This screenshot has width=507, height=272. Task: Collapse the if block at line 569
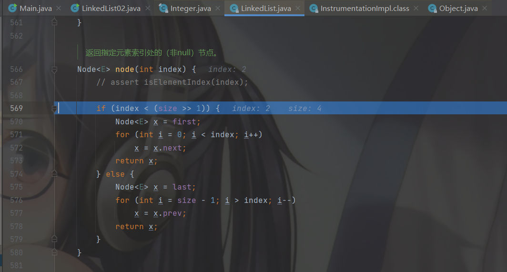tap(54, 108)
